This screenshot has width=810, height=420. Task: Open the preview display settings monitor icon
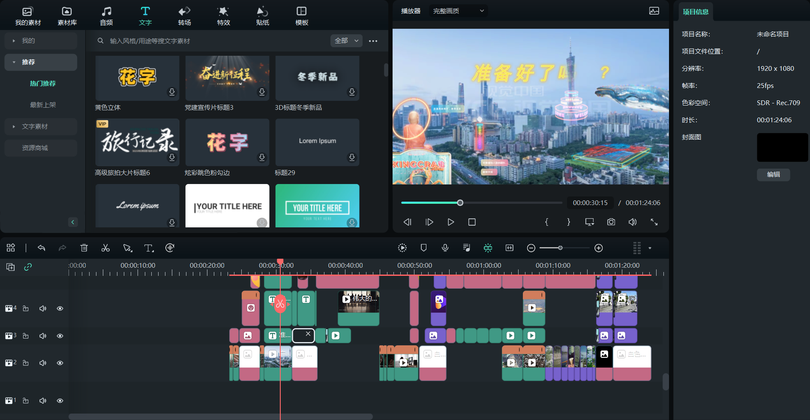[590, 222]
